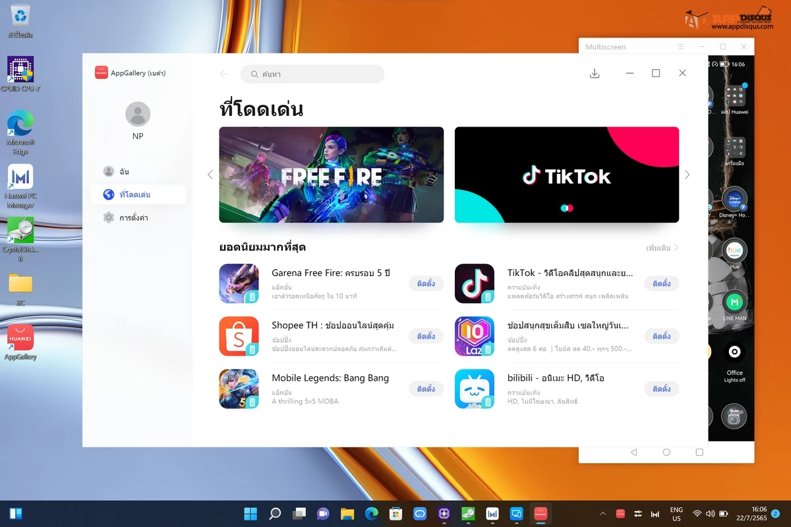Show previous banner with left chevron
The width and height of the screenshot is (791, 527).
point(210,175)
